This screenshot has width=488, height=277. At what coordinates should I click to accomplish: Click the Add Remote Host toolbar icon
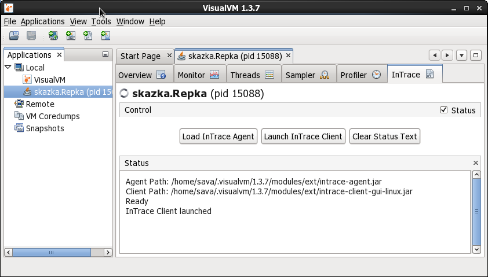[53, 36]
